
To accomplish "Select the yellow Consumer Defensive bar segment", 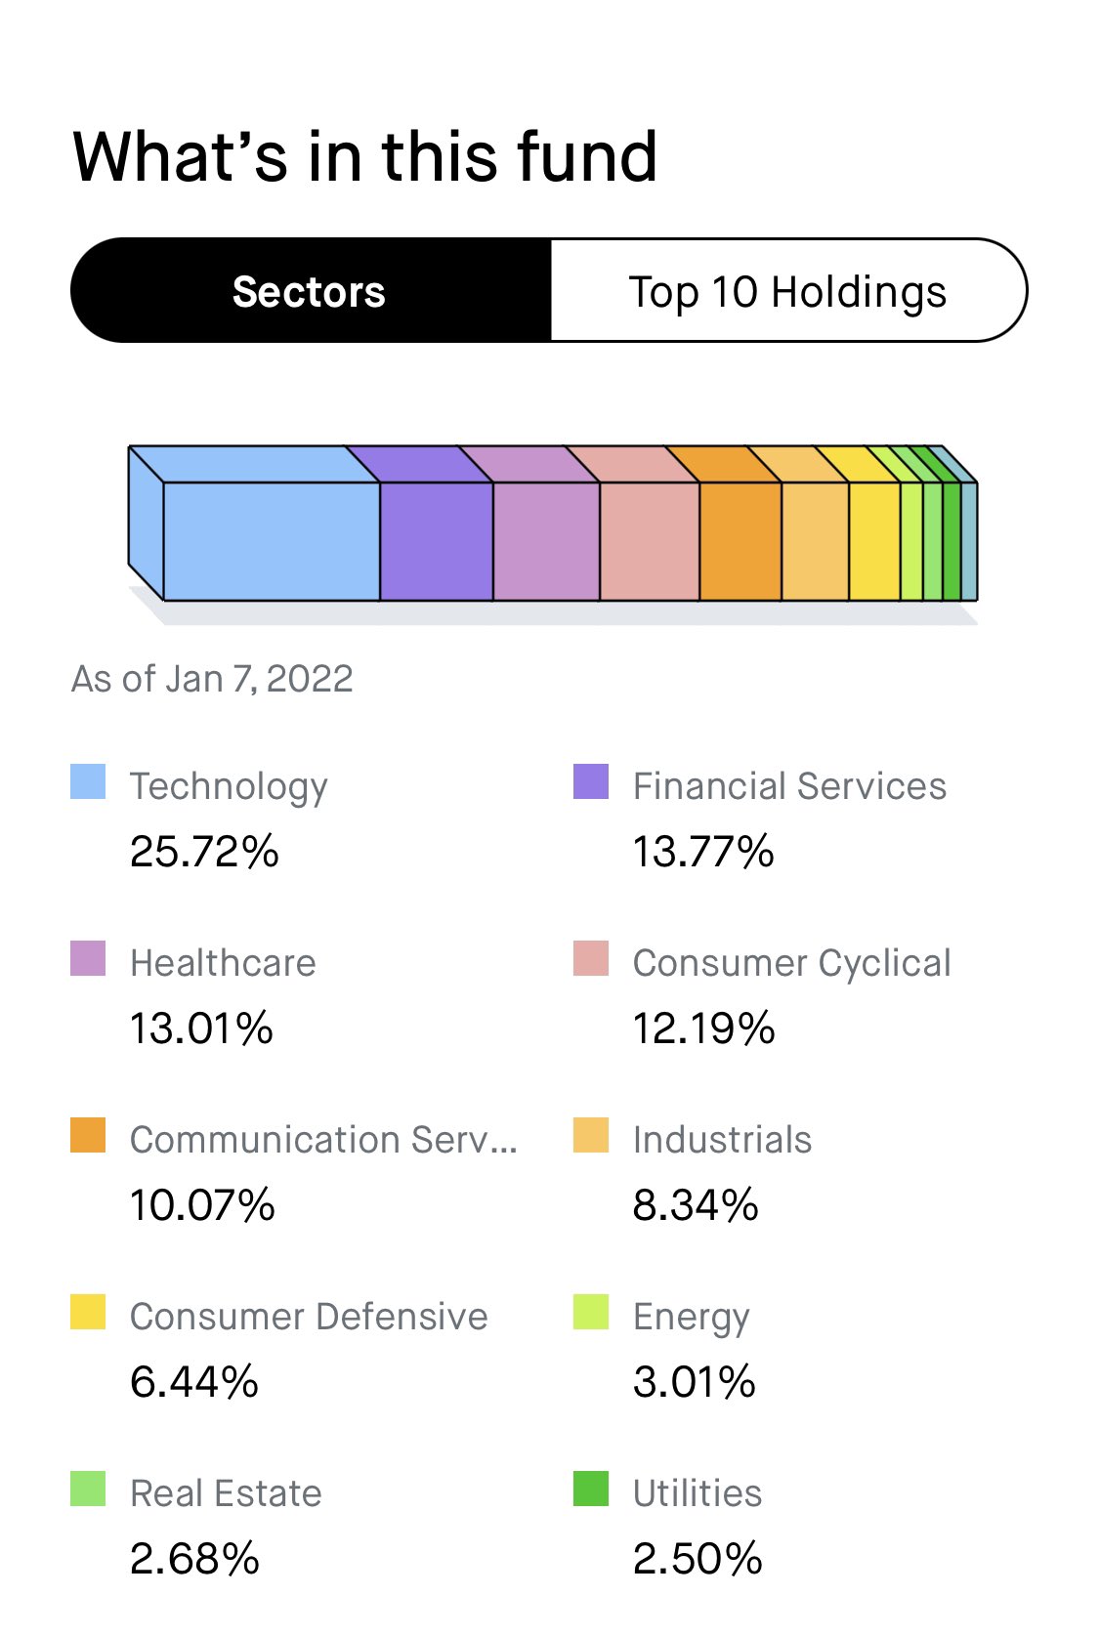I will click(x=874, y=541).
